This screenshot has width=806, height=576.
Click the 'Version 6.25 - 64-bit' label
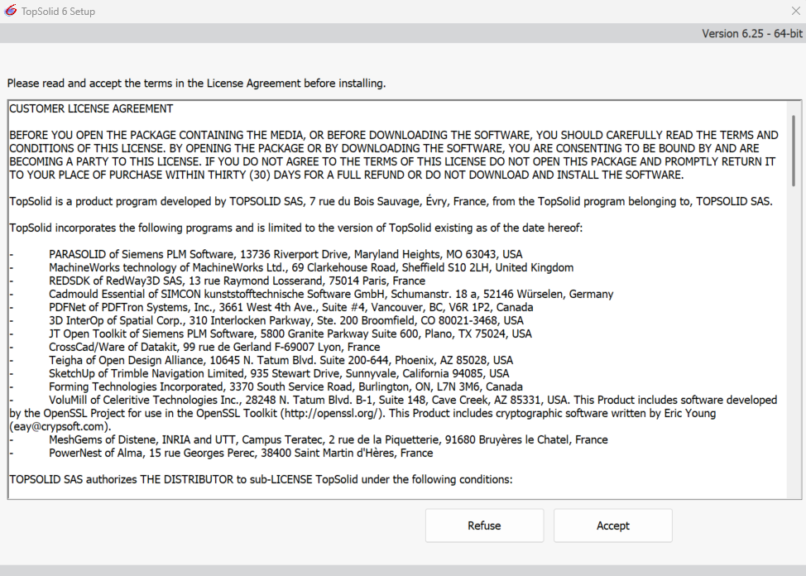[752, 33]
